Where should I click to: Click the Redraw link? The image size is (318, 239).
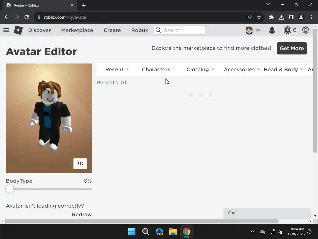pyautogui.click(x=82, y=215)
